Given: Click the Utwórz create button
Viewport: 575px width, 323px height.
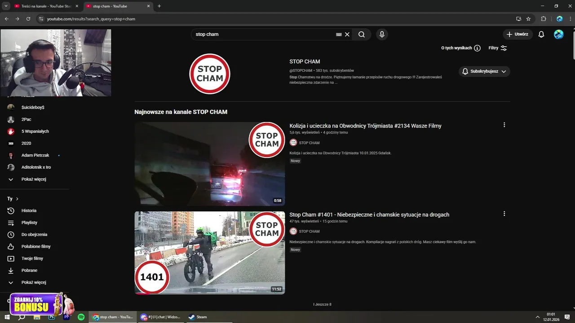Looking at the screenshot, I should 517,35.
